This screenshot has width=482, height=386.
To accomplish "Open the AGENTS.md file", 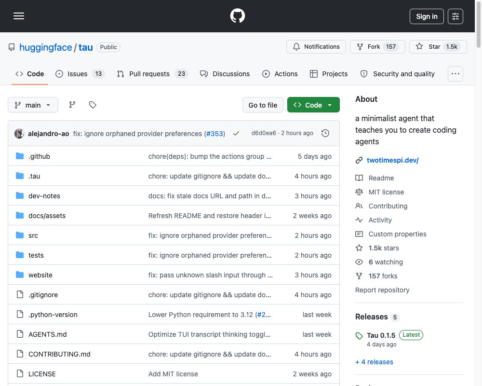I will 47,334.
